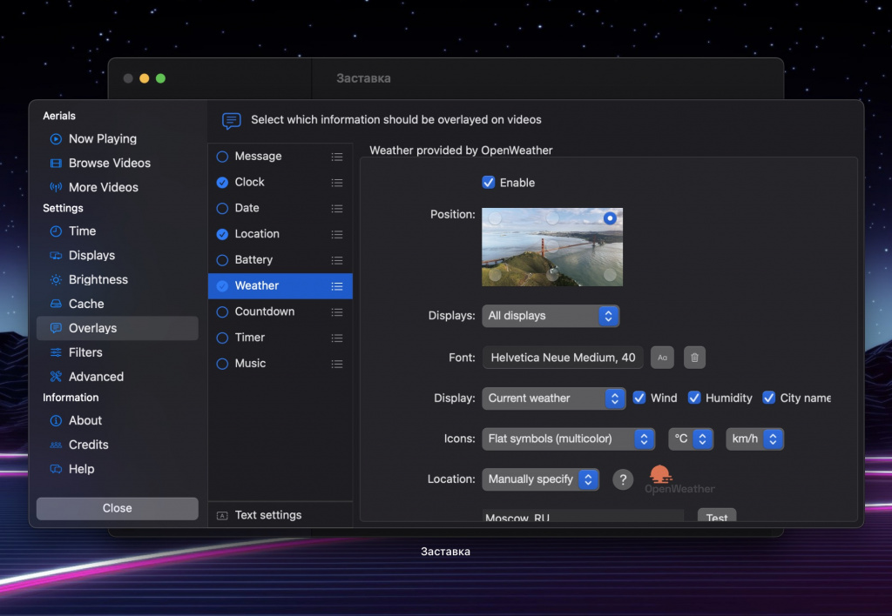Click the Brightness sun icon in sidebar
892x616 pixels.
pos(56,280)
